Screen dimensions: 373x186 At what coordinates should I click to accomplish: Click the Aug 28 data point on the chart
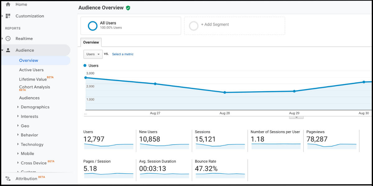tap(224, 92)
